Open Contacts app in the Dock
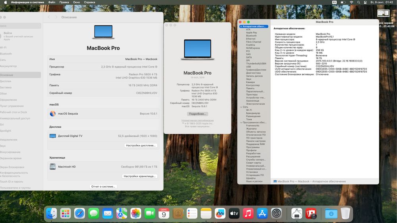The image size is (397, 223). pos(178,213)
